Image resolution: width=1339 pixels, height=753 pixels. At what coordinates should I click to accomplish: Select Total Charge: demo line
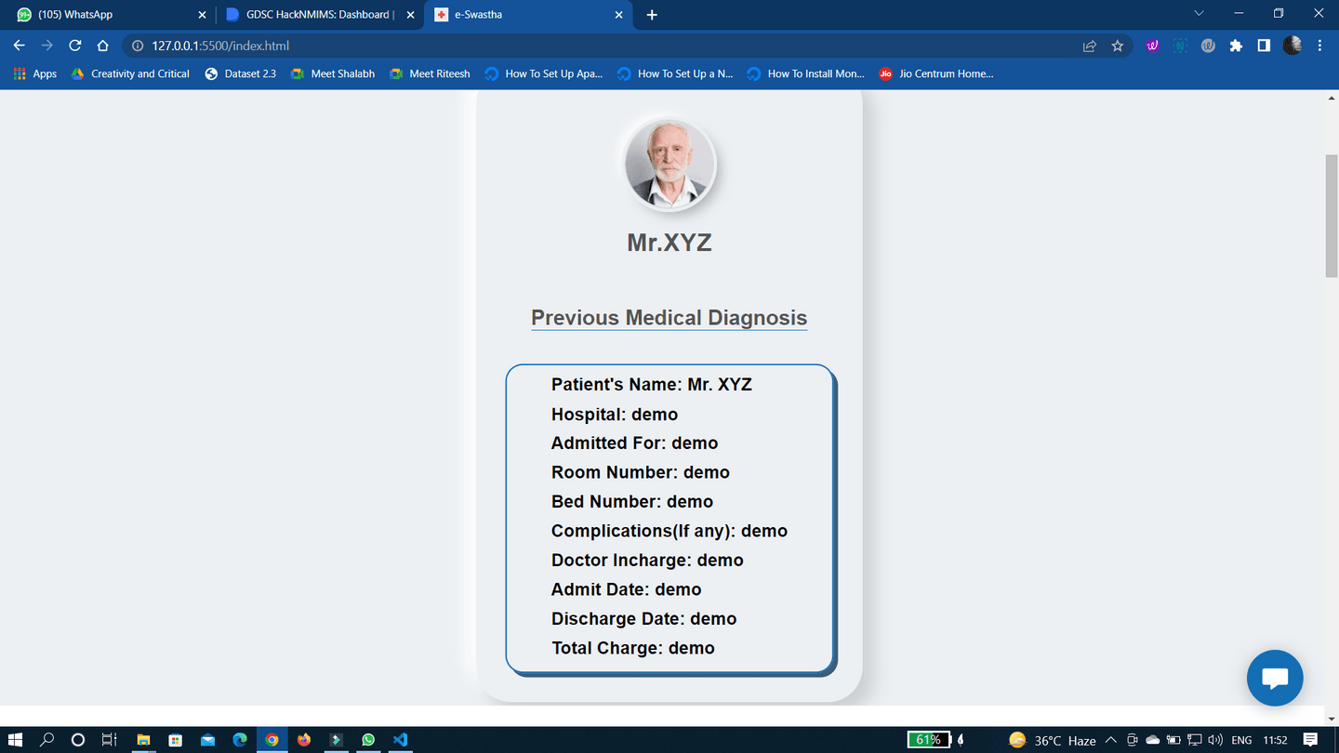click(633, 648)
